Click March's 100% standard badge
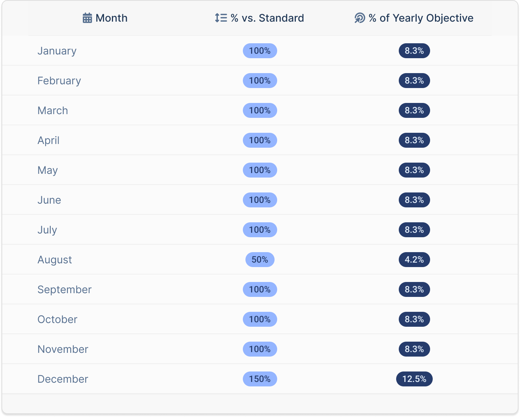Image resolution: width=520 pixels, height=417 pixels. (x=260, y=110)
